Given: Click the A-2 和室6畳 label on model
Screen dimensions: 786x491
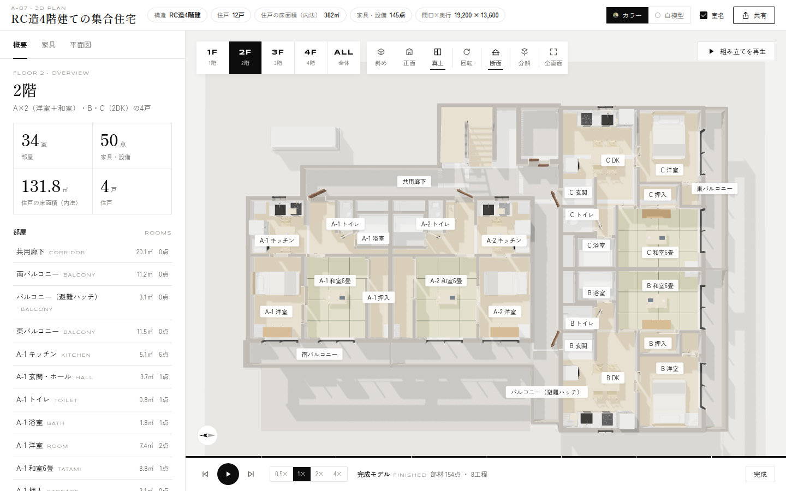Looking at the screenshot, I should (446, 281).
